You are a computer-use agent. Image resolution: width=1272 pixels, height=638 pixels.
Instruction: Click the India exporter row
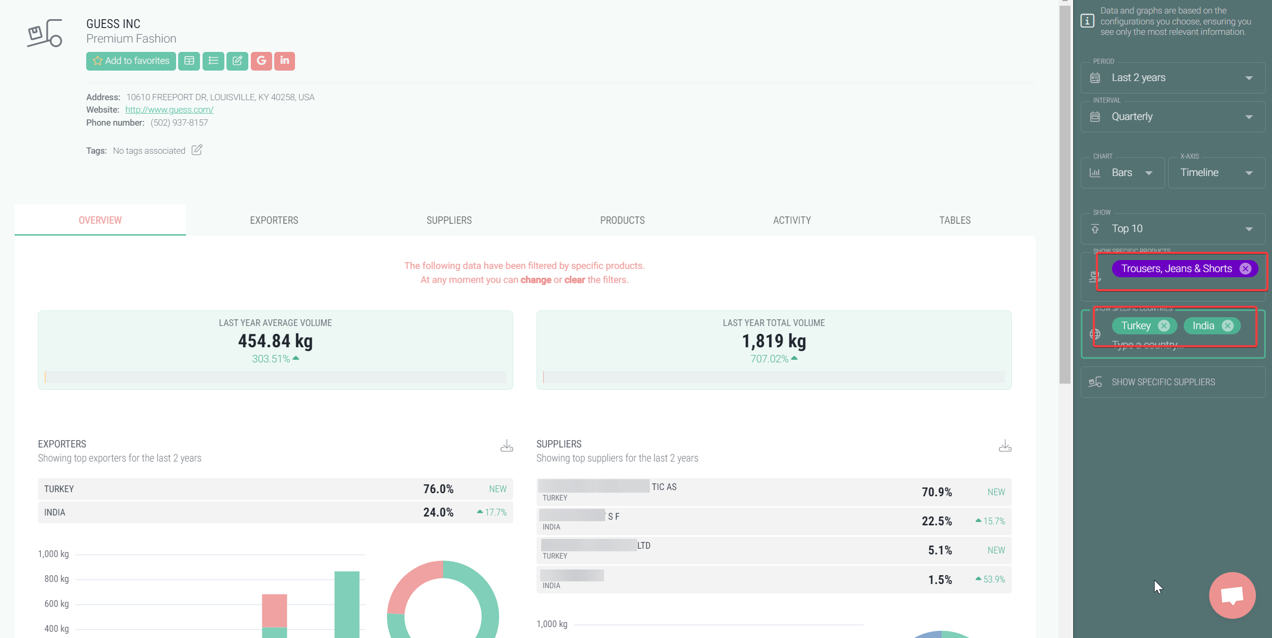(275, 512)
